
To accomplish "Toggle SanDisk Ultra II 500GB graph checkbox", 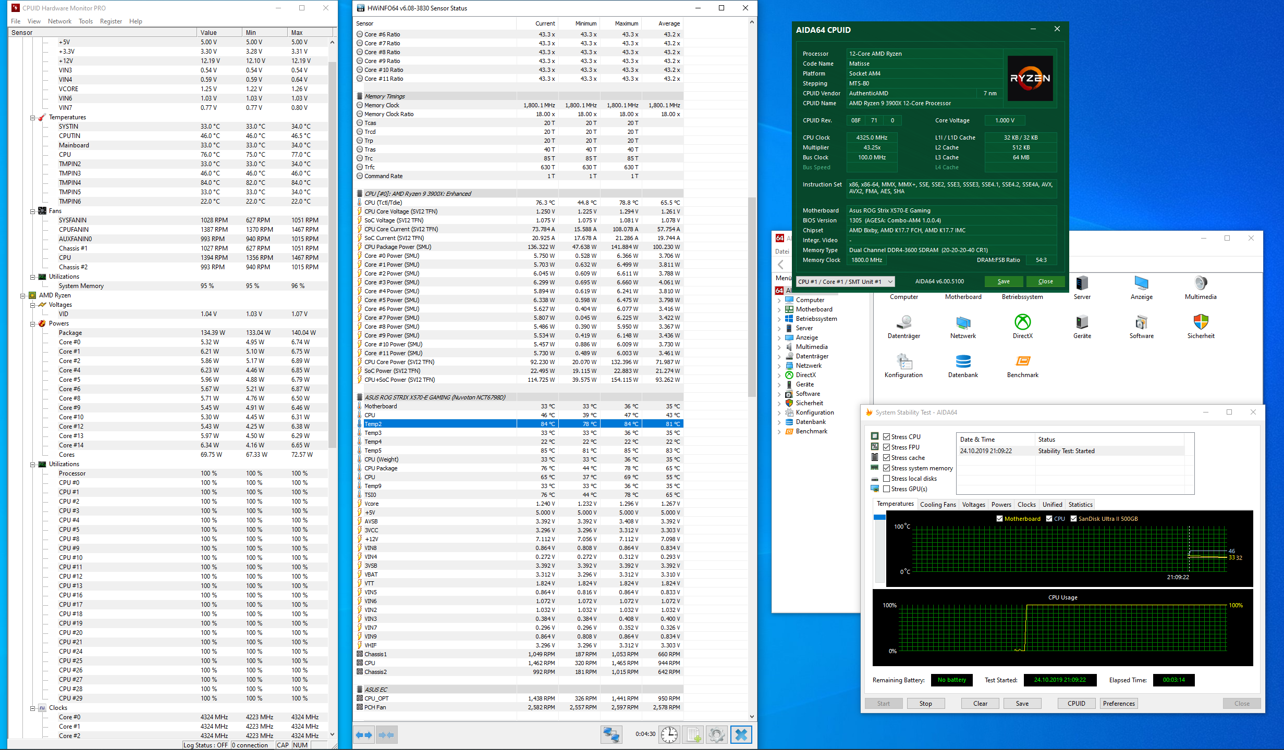I will (x=1073, y=519).
